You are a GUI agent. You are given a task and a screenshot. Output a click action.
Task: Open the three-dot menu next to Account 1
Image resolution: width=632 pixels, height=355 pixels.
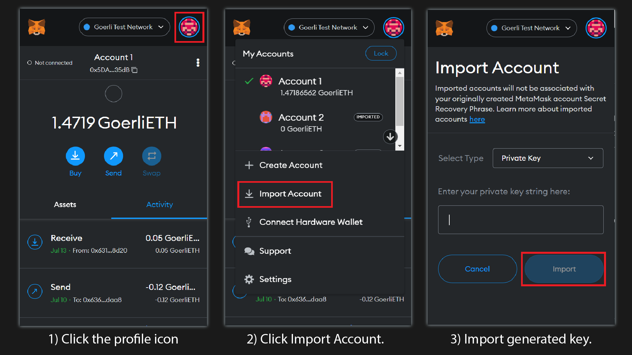[x=198, y=62]
